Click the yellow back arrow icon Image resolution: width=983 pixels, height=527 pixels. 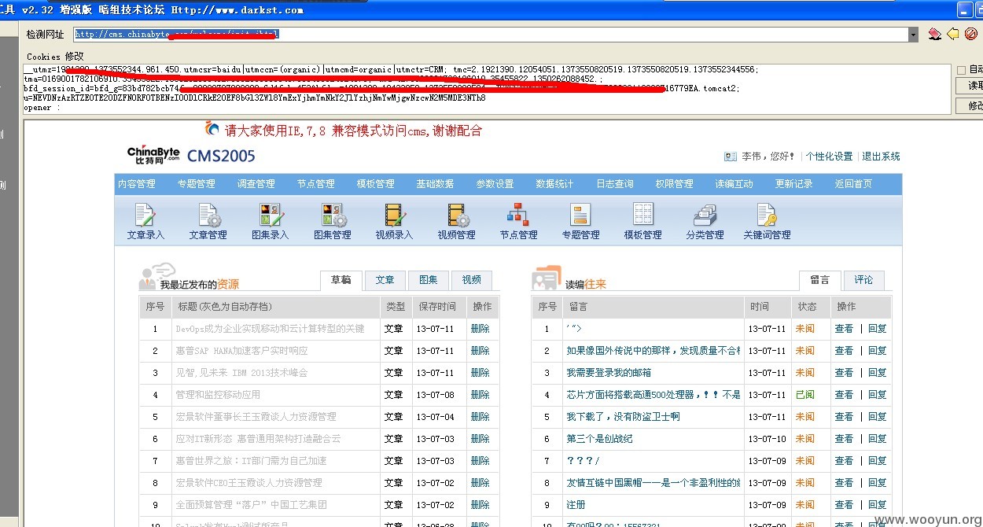tap(952, 34)
